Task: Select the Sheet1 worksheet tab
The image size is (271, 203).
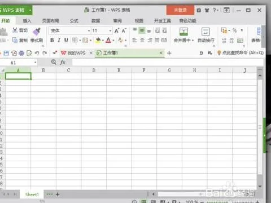Action: pyautogui.click(x=32, y=195)
